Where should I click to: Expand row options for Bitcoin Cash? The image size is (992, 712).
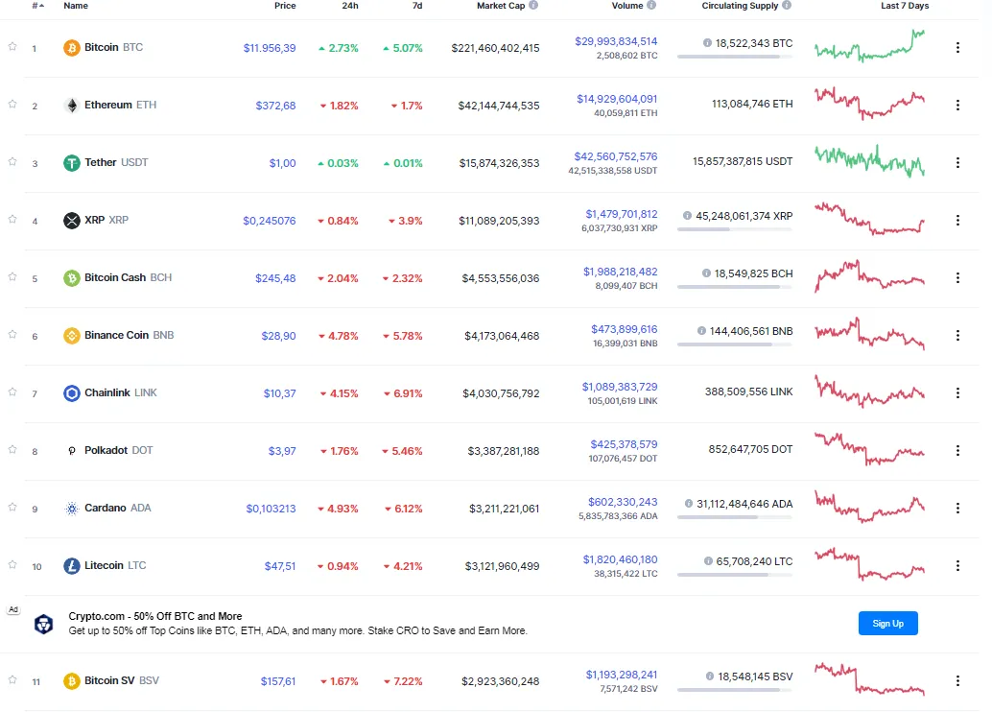coord(957,278)
